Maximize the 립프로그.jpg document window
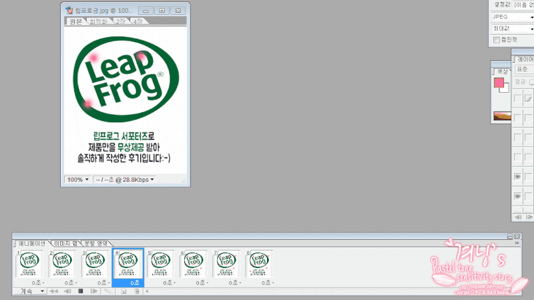The height and width of the screenshot is (300, 534). coord(162,11)
